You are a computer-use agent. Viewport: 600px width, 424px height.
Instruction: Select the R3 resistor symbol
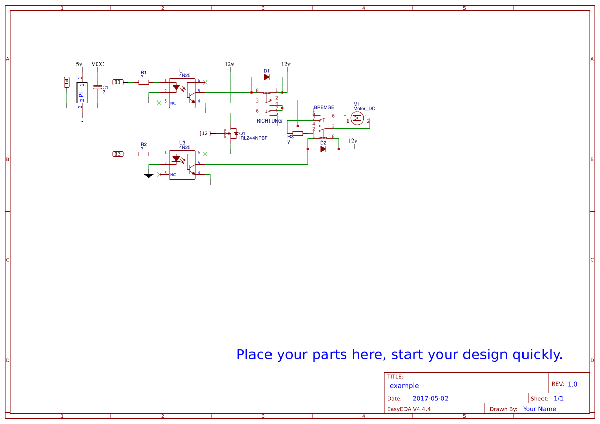click(x=298, y=133)
